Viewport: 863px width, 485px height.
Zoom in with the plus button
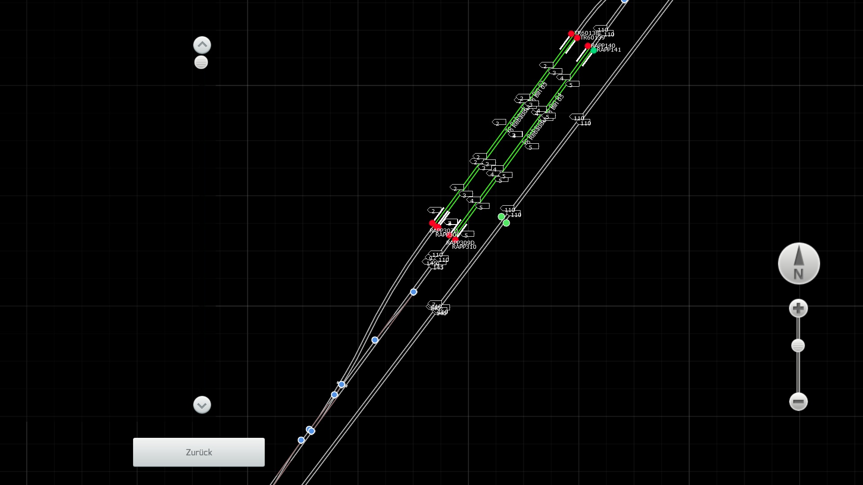(798, 309)
